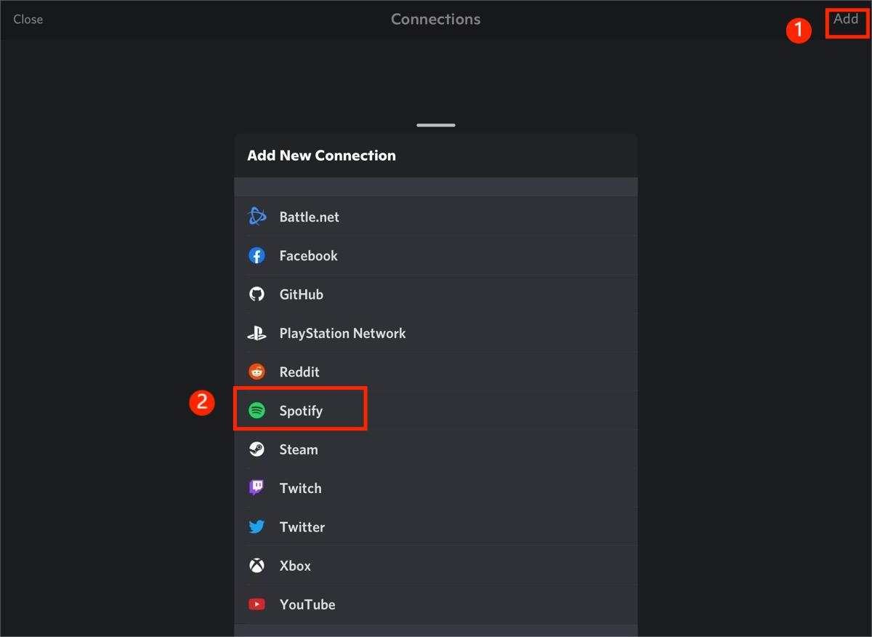Image resolution: width=872 pixels, height=637 pixels.
Task: Select Xbox connection entry
Action: [x=435, y=566]
